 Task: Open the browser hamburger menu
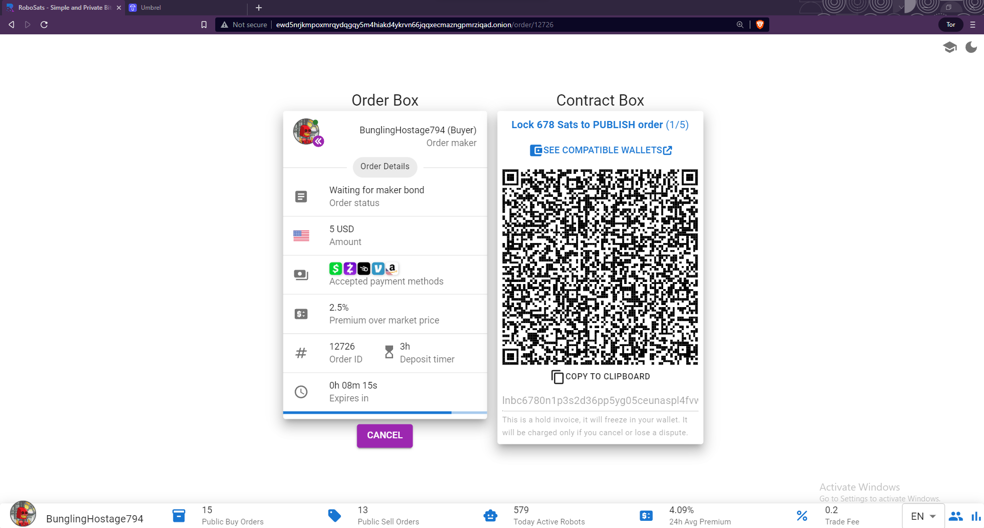tap(973, 25)
